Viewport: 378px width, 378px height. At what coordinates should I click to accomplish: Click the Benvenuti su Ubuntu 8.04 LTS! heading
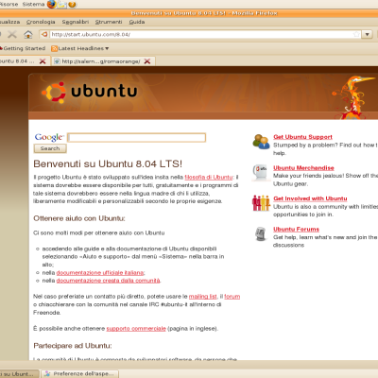tap(108, 163)
